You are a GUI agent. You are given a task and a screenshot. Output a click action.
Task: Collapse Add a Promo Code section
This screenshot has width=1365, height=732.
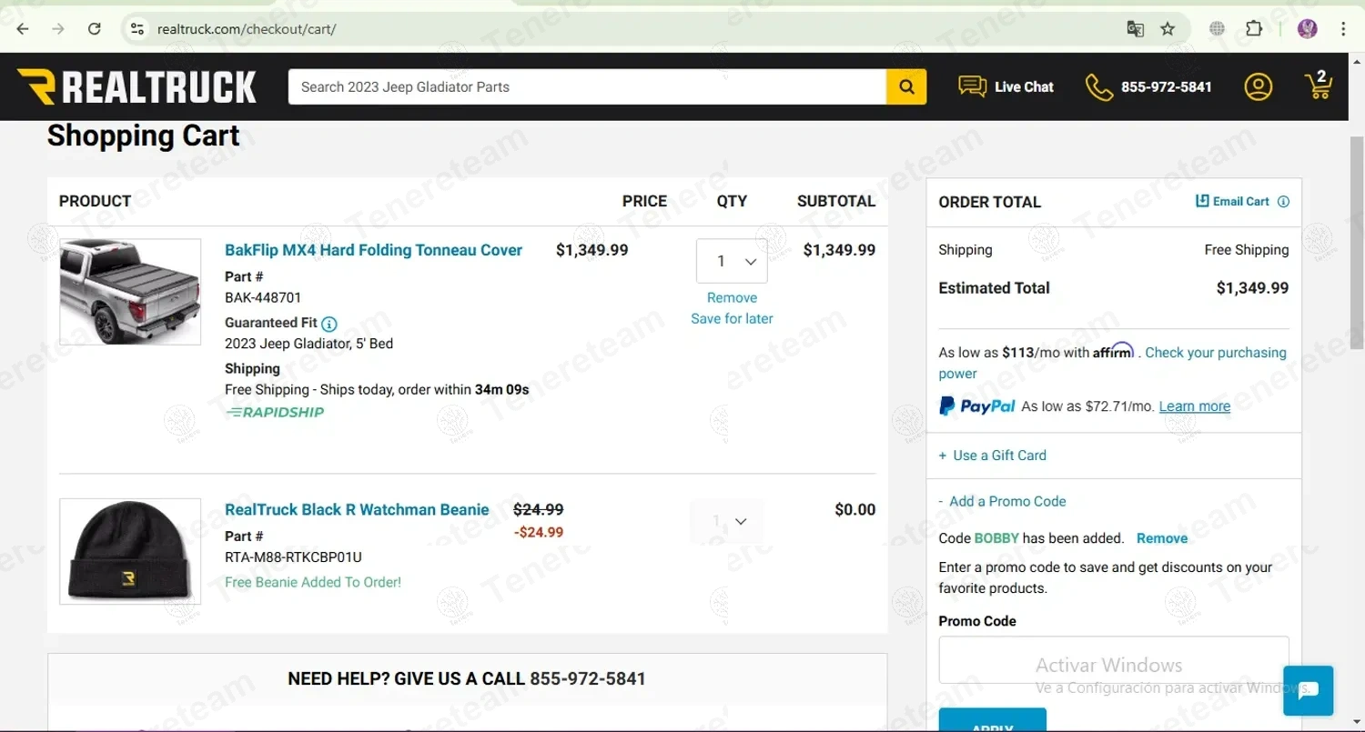click(x=1002, y=501)
